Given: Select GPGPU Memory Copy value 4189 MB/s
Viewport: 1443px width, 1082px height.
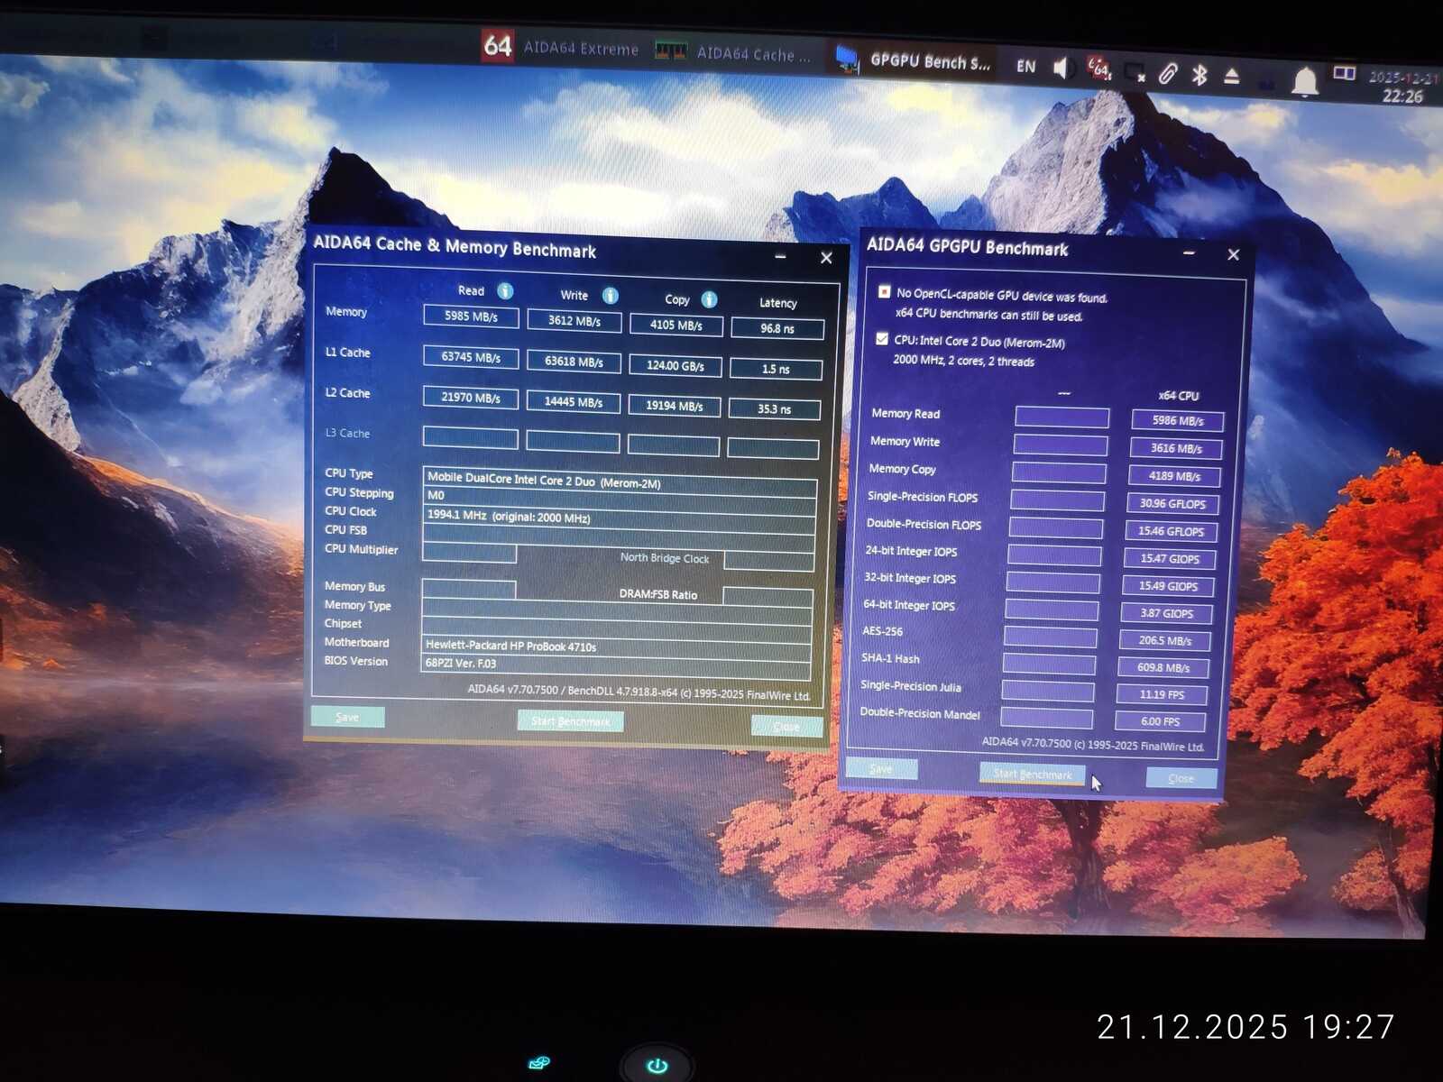Looking at the screenshot, I should pyautogui.click(x=1174, y=476).
